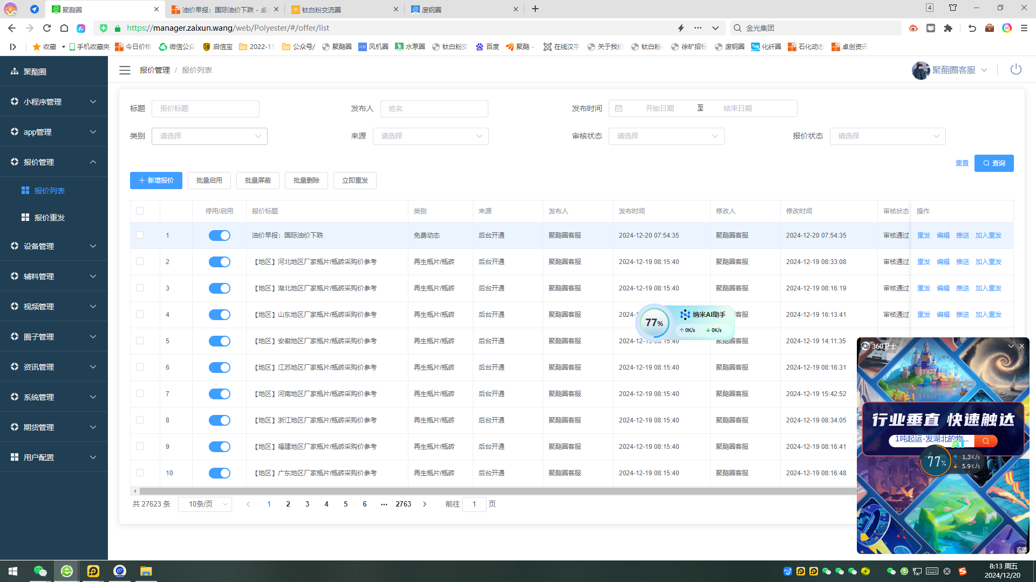Toggle the enable switch for row 1

click(x=219, y=235)
